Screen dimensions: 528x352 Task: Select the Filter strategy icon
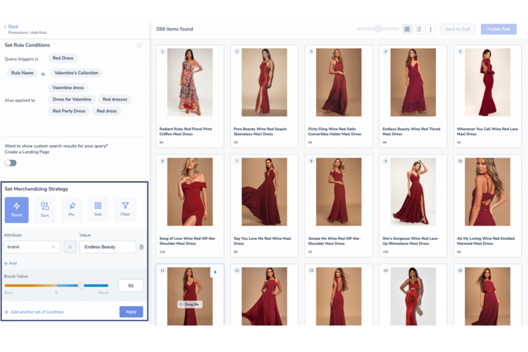tap(125, 209)
